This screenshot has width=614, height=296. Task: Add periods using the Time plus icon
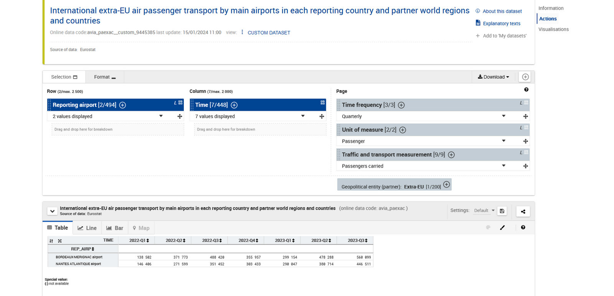[x=234, y=105]
